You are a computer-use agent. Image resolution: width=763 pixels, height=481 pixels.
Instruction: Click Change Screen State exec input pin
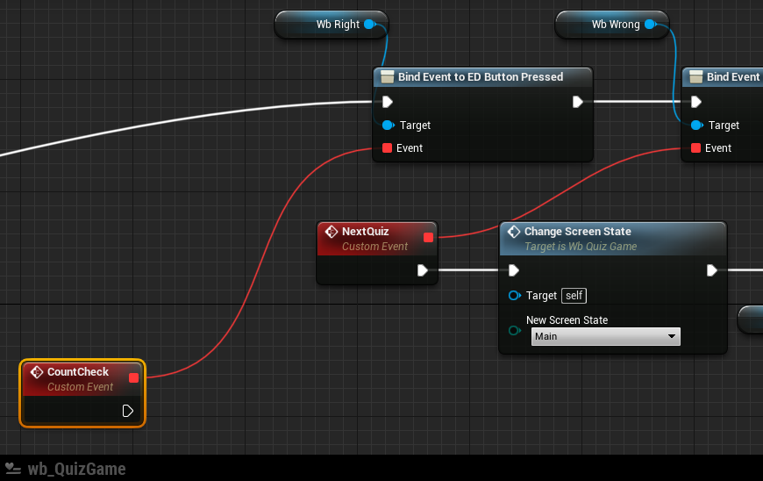513,270
